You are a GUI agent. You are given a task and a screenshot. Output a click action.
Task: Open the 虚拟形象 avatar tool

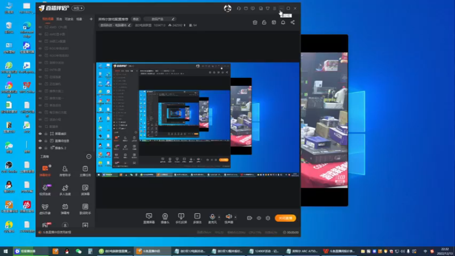point(45,209)
